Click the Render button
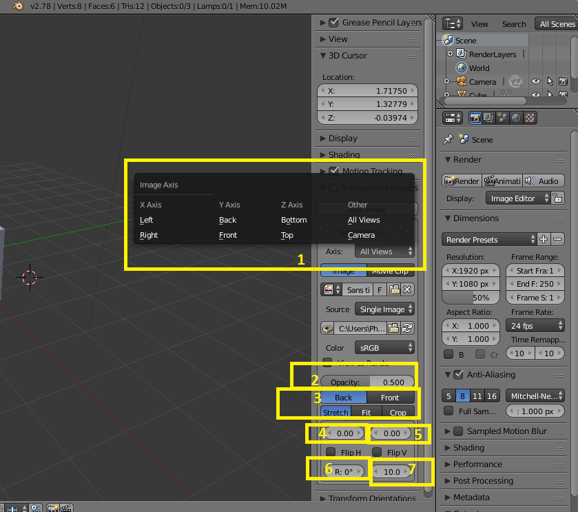Viewport: 578px width, 512px height. pyautogui.click(x=462, y=181)
